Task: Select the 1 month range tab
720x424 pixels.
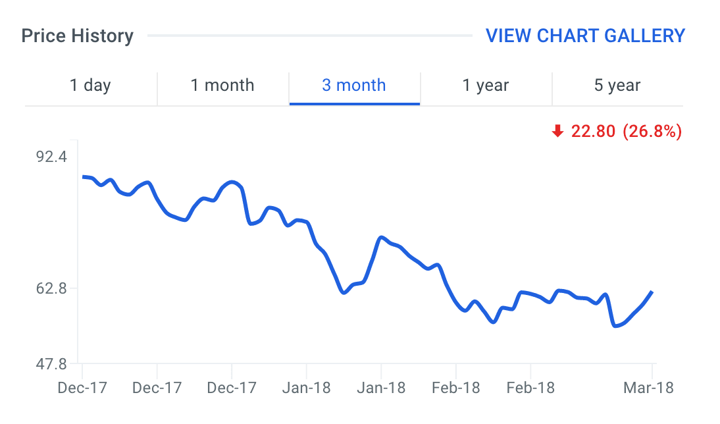Action: (x=222, y=86)
